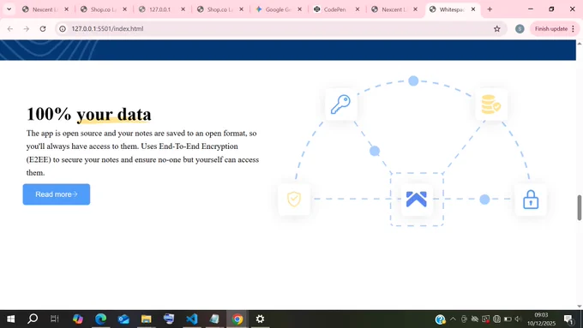Open the tab search dropdown arrow

coord(9,9)
